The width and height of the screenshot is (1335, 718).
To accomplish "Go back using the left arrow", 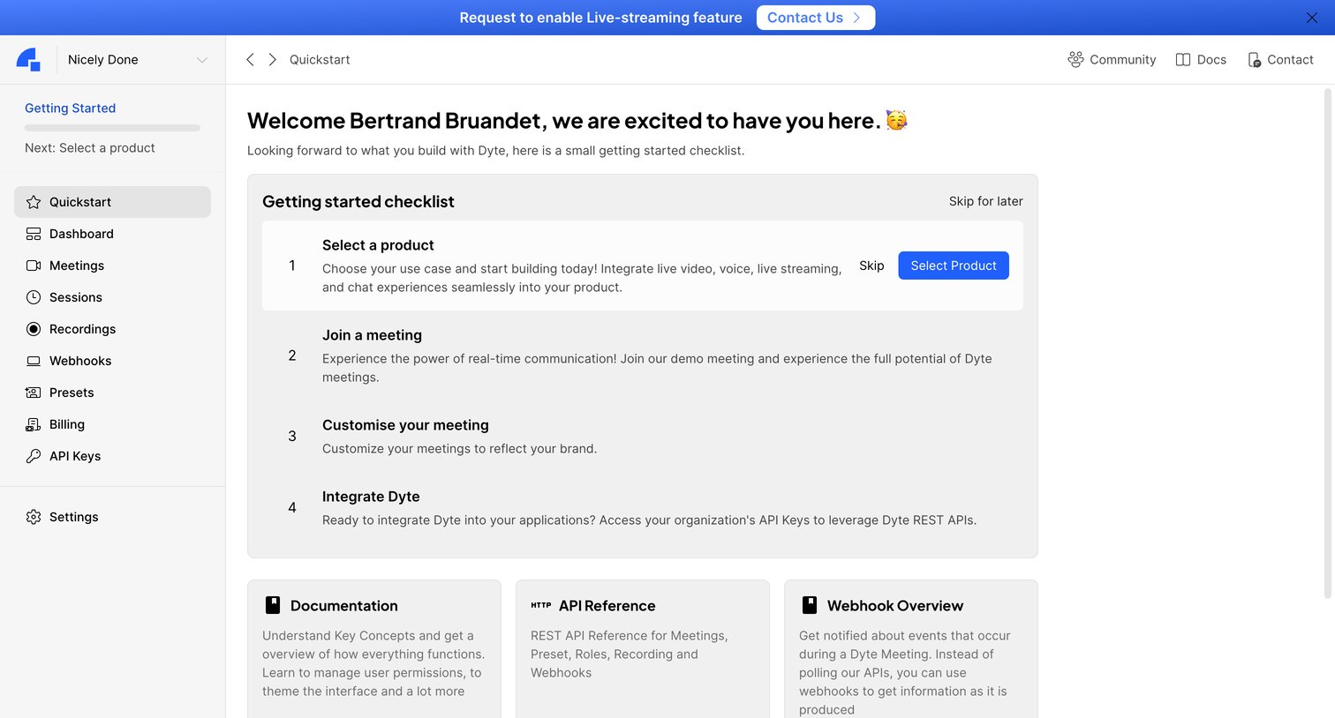I will click(250, 59).
